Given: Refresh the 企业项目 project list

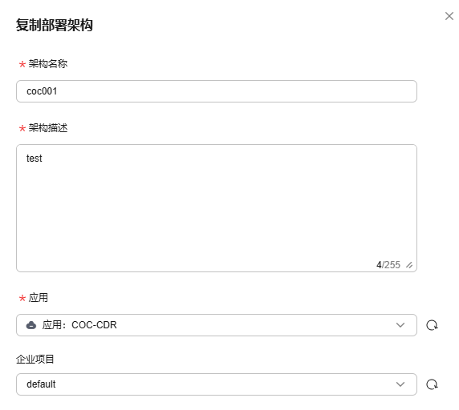Looking at the screenshot, I should click(x=432, y=384).
